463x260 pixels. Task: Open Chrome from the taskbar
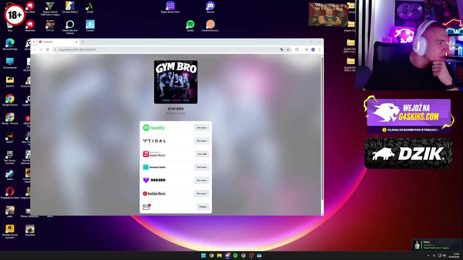click(x=211, y=256)
